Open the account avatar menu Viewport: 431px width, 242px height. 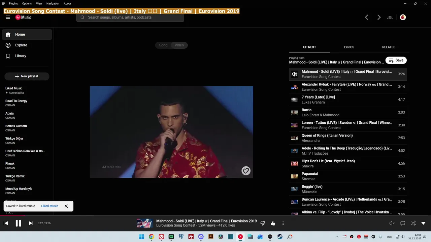coord(403,17)
